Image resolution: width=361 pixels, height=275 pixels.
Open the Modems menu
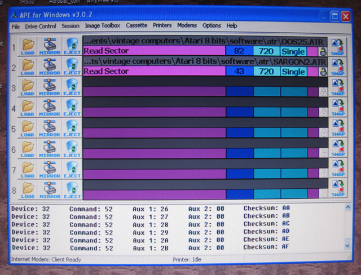click(187, 25)
